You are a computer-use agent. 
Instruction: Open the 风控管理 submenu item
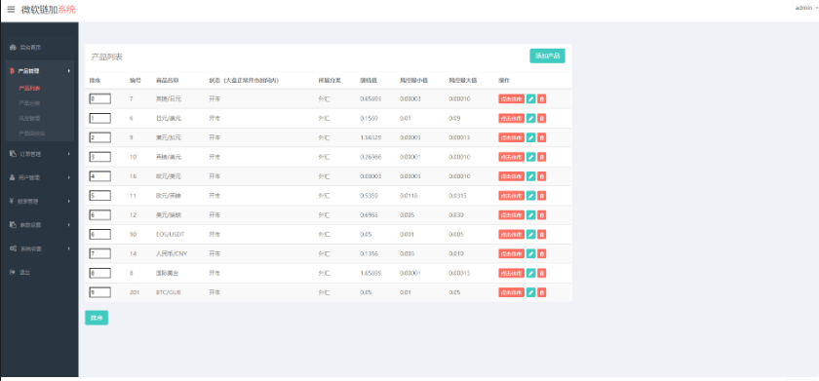pos(29,119)
